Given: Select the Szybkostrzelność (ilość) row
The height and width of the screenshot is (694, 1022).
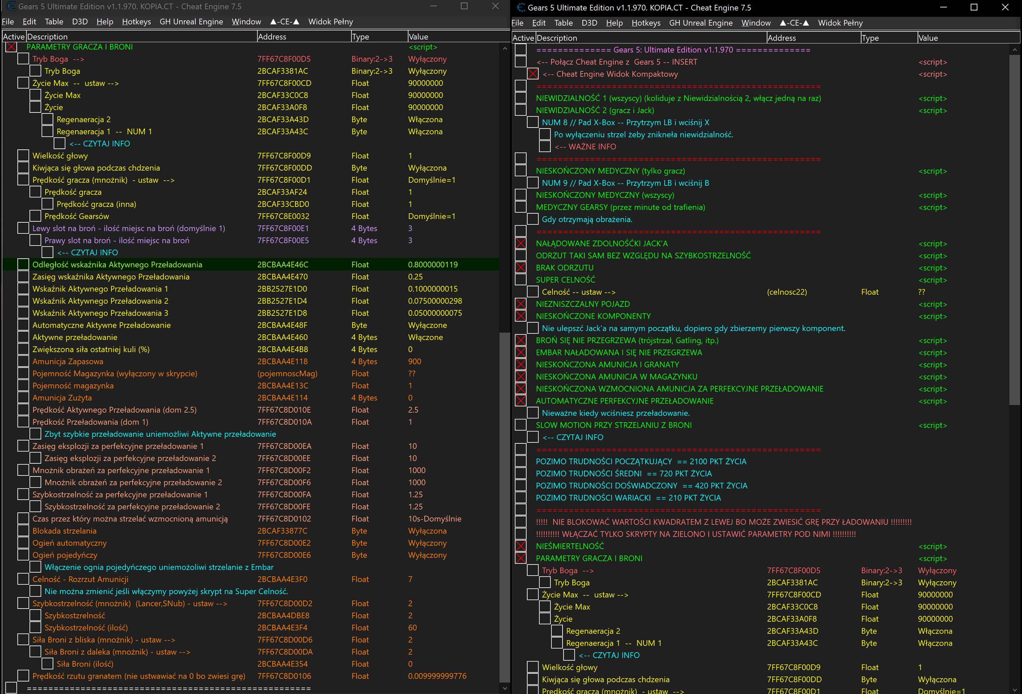Looking at the screenshot, I should pos(251,627).
